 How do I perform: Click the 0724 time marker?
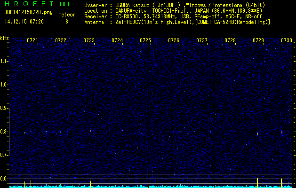pos(117,40)
